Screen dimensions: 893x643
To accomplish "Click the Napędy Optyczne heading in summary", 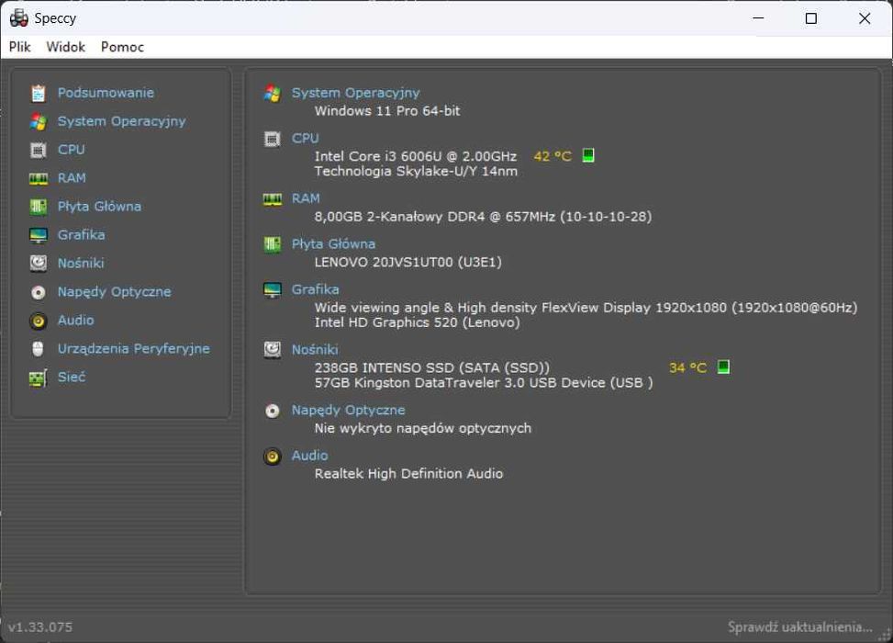I will click(x=349, y=411).
